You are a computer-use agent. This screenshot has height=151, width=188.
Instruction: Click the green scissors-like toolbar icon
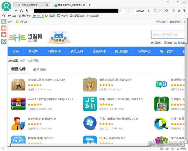[179, 11]
